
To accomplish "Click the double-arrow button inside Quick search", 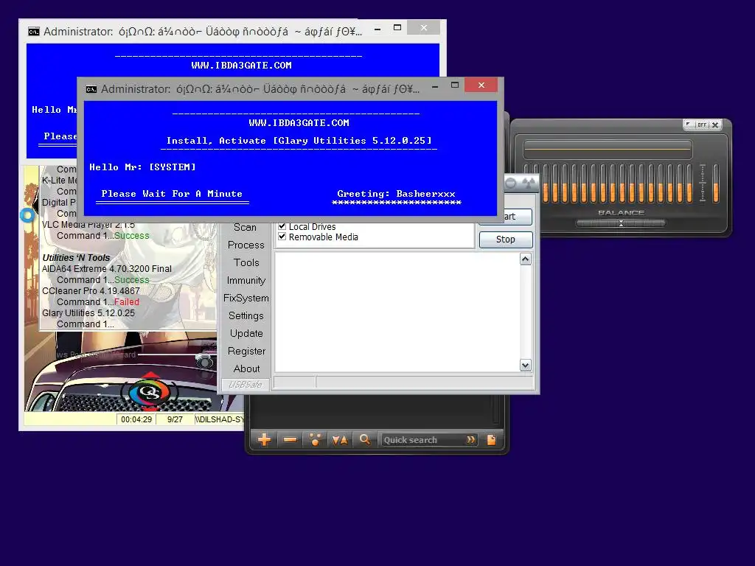I will click(x=470, y=440).
